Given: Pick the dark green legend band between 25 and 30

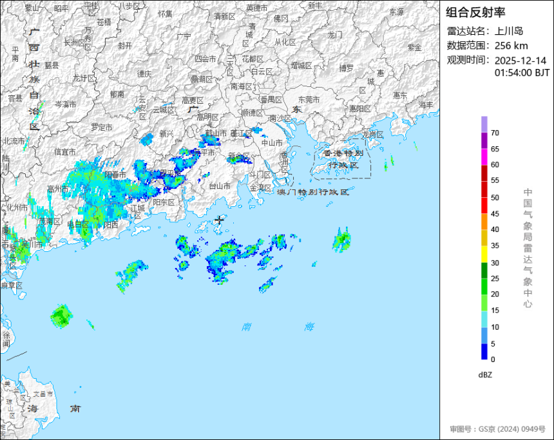Looking at the screenshot, I should tap(484, 271).
